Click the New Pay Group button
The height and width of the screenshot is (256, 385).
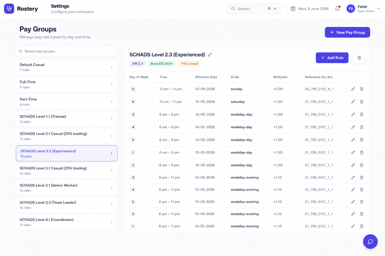pyautogui.click(x=347, y=32)
